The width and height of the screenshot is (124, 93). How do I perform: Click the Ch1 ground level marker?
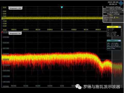point(3,19)
